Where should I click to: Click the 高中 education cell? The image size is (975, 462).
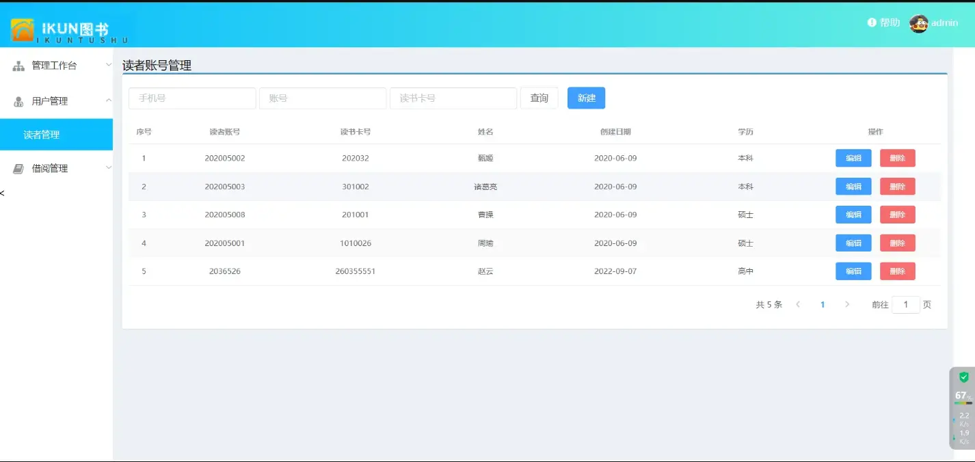(745, 271)
